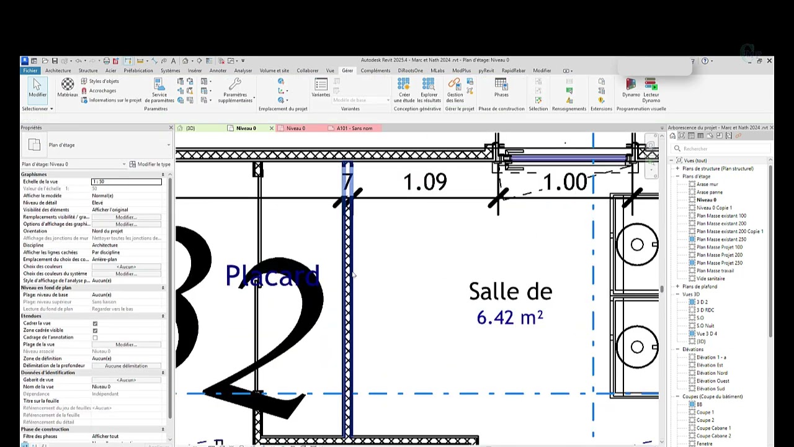Select Elévation Nord in project browser
This screenshot has height=447, width=794.
[x=712, y=373]
